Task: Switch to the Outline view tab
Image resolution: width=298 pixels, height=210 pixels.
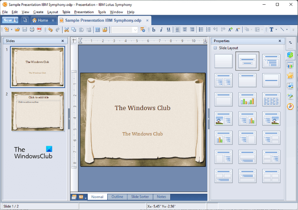Action: click(x=117, y=197)
